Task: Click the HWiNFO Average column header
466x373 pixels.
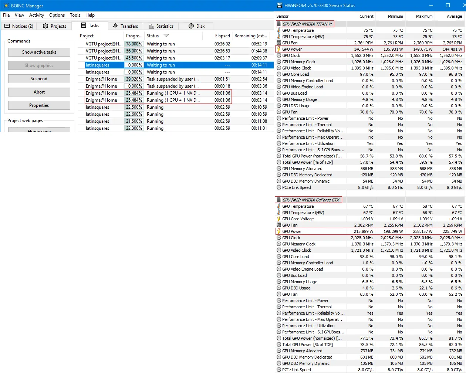Action: click(450, 16)
